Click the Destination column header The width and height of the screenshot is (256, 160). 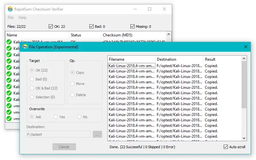pyautogui.click(x=179, y=59)
